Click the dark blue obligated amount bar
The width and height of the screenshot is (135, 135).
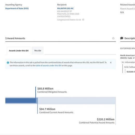pyautogui.click(x=21, y=100)
